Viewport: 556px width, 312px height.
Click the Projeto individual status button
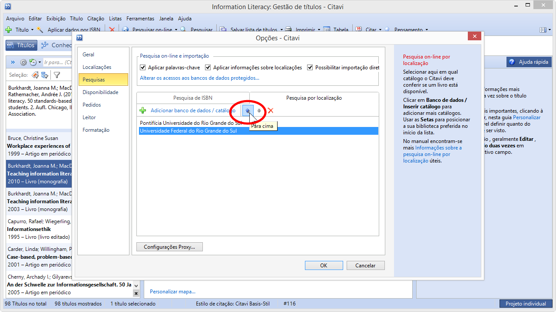(x=526, y=304)
